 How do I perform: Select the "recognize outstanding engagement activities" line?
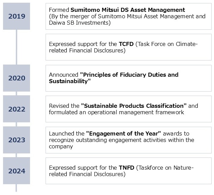[122, 140]
